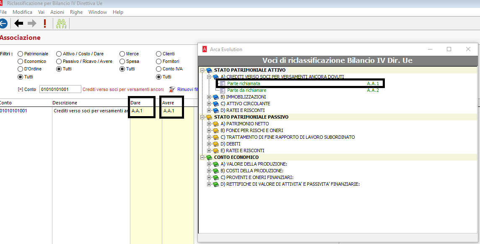Click the blue book icon of B) IMMOBILIZZAZIONI

point(216,97)
